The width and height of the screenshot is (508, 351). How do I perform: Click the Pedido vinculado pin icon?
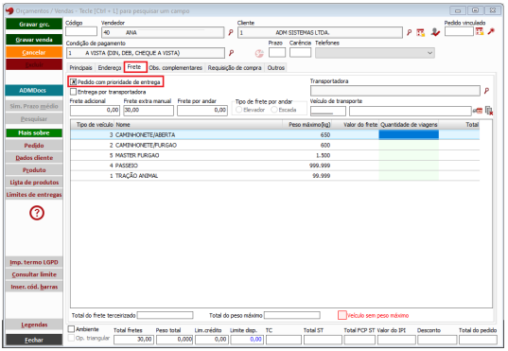point(491,31)
